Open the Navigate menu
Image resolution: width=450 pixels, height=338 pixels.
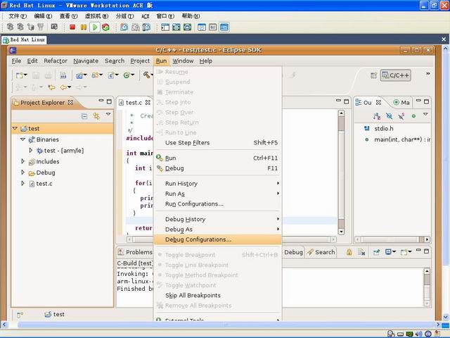tap(86, 61)
